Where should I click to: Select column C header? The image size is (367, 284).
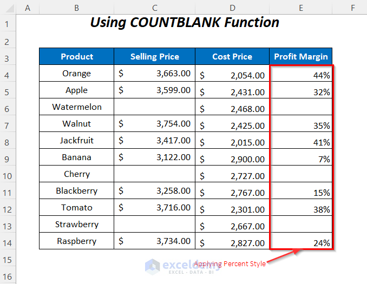coord(154,8)
